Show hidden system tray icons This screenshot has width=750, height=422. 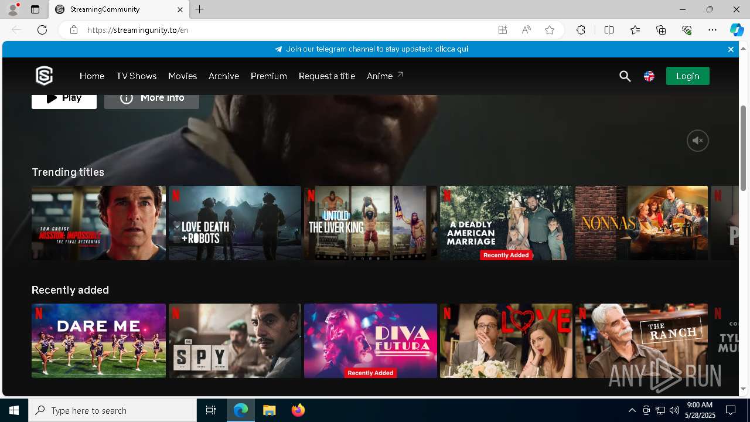pos(632,410)
